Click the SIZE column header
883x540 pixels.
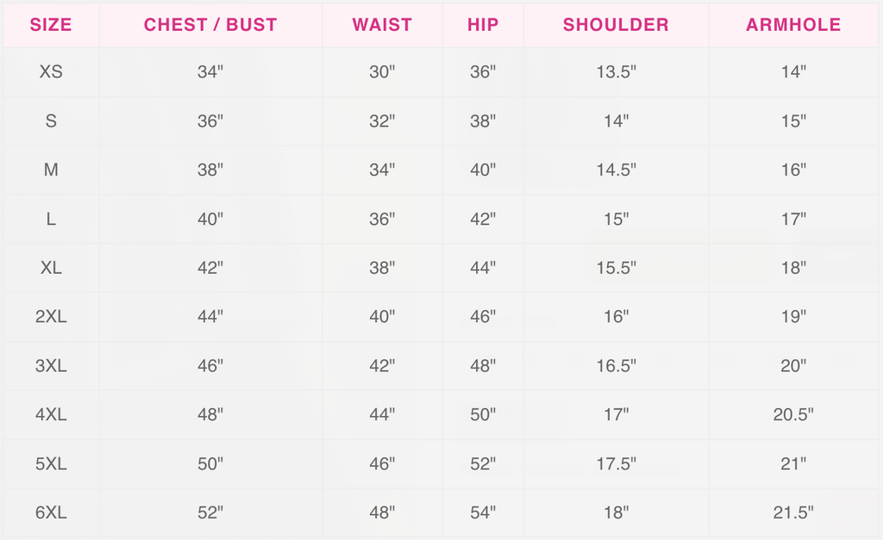[51, 25]
